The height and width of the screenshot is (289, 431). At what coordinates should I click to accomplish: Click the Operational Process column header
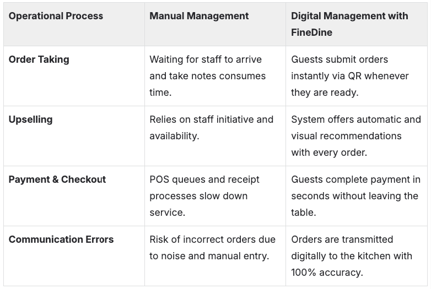[x=56, y=16]
